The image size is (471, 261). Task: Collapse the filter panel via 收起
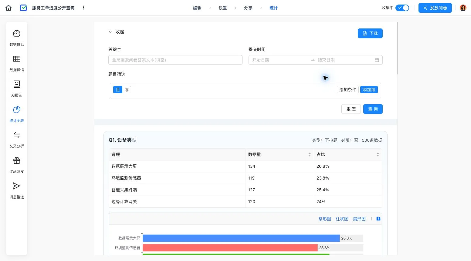tap(117, 32)
